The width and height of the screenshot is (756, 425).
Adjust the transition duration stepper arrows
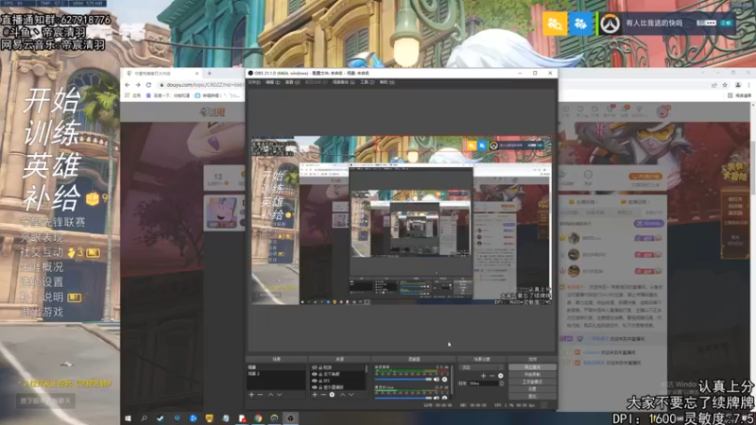coord(502,383)
